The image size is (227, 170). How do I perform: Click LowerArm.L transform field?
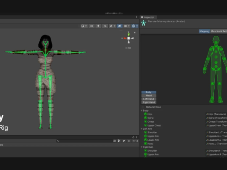pyautogui.click(x=216, y=140)
